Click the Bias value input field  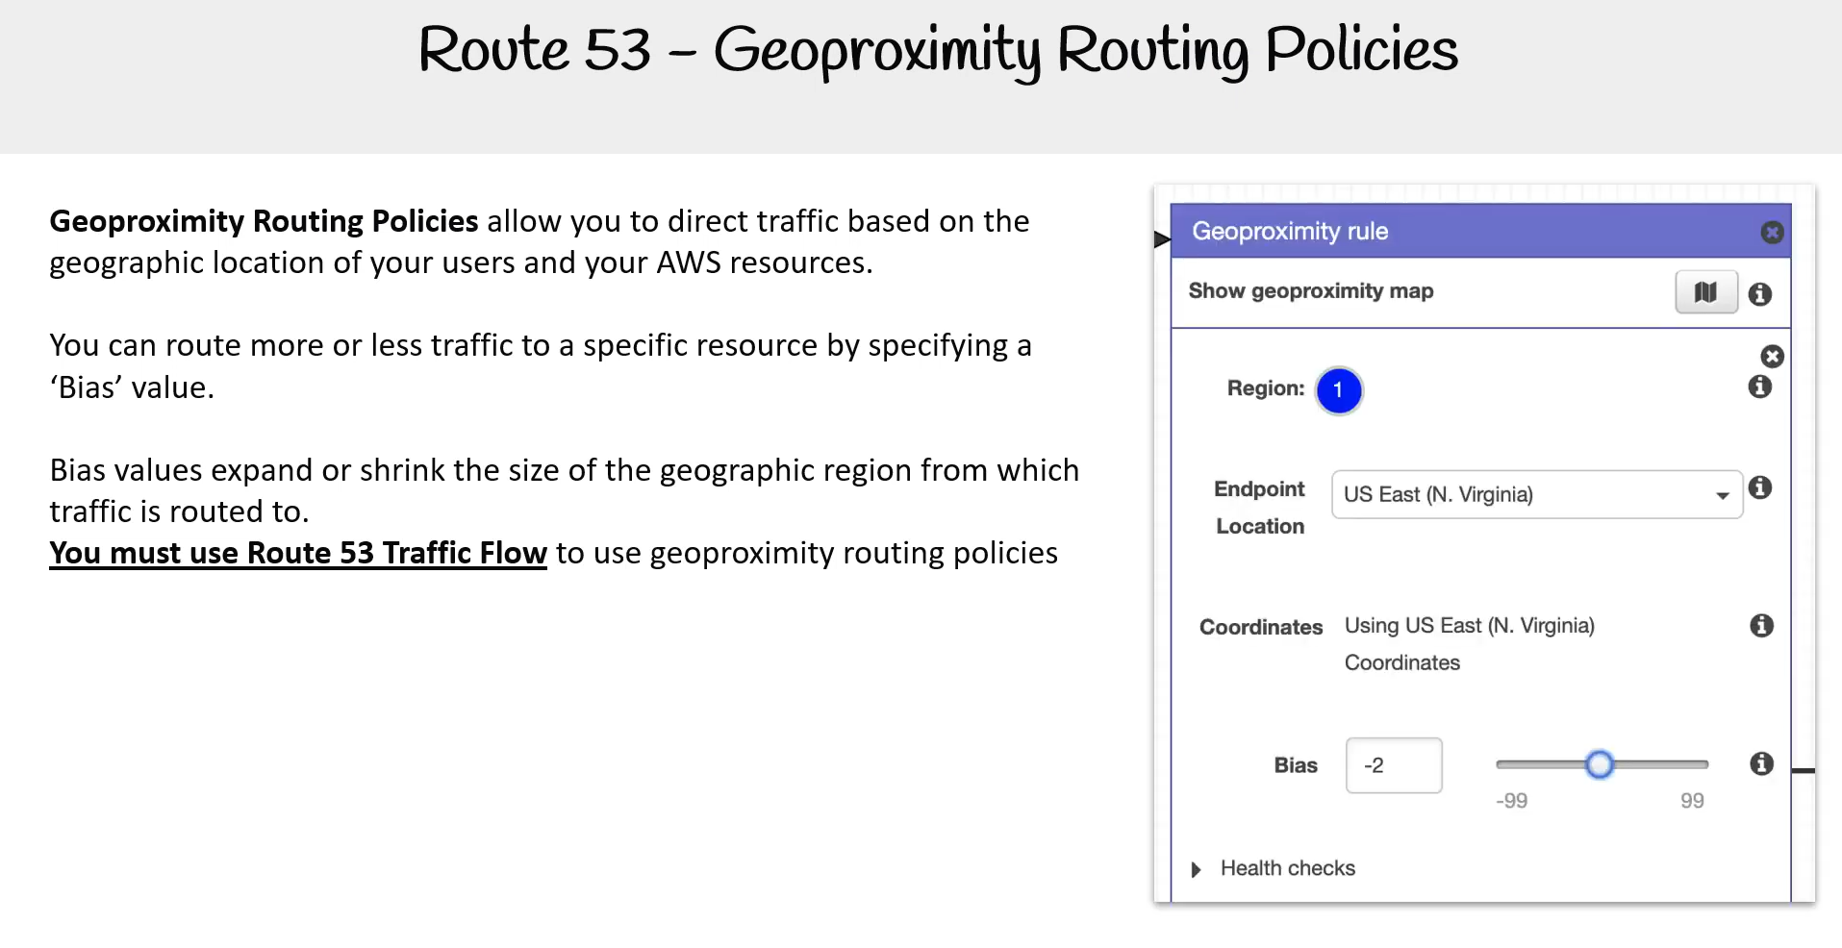(x=1394, y=765)
